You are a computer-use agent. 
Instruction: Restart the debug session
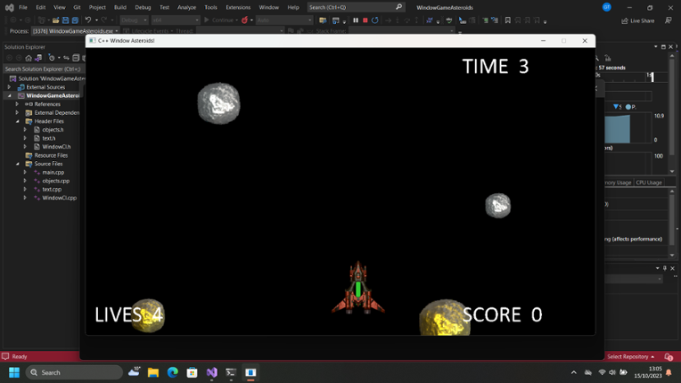tap(374, 20)
